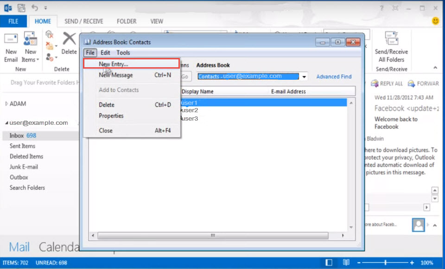Image resolution: width=445 pixels, height=269 pixels.
Task: Open the Sent Items folder
Action: point(22,146)
